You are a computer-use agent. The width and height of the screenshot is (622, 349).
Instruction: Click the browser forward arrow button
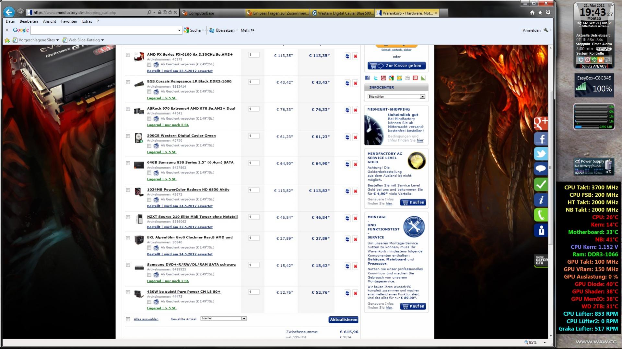pos(20,12)
